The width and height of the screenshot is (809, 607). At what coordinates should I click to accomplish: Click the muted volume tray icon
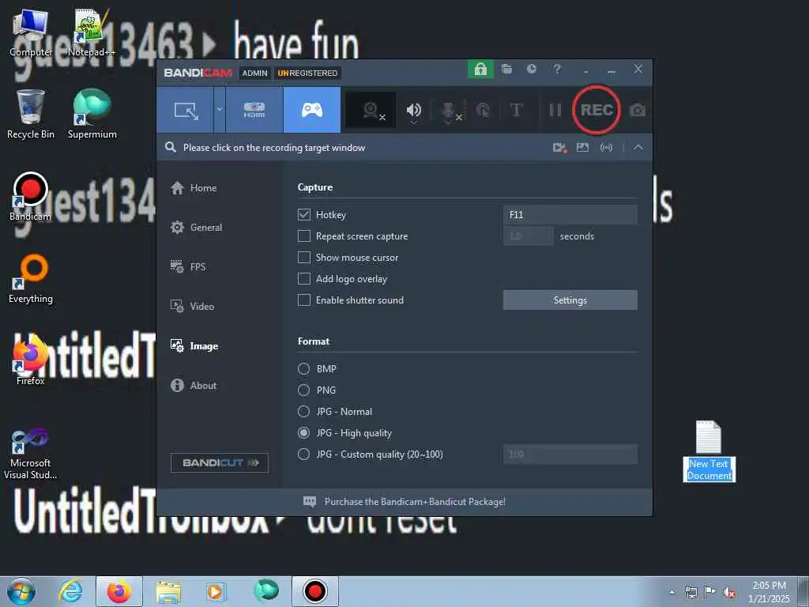point(729,593)
